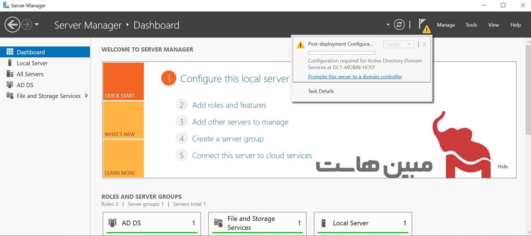Click the Local Server sidebar icon

(x=10, y=63)
